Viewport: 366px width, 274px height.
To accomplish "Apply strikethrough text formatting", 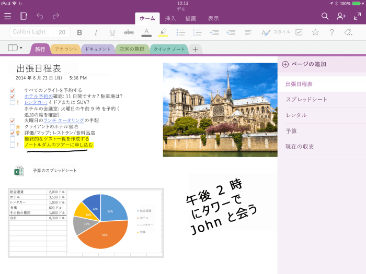I will tap(129, 32).
